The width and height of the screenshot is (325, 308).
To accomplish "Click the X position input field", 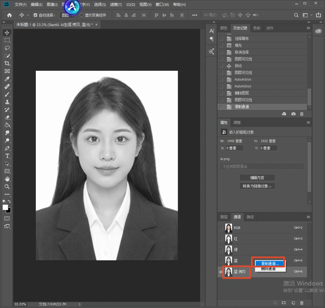I will tap(235, 148).
